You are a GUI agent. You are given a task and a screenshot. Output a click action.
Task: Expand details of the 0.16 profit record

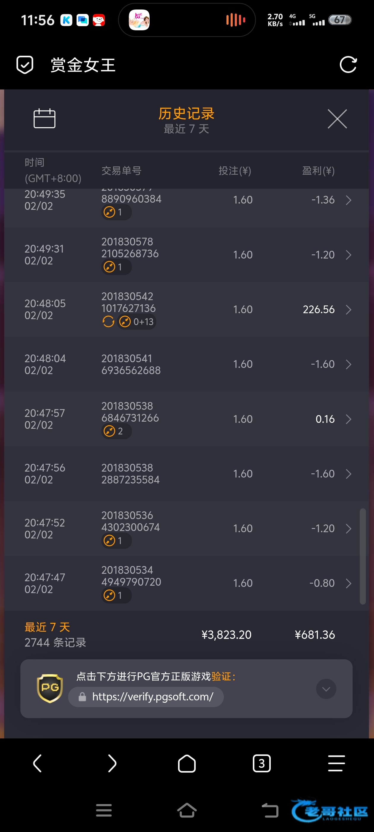(348, 419)
